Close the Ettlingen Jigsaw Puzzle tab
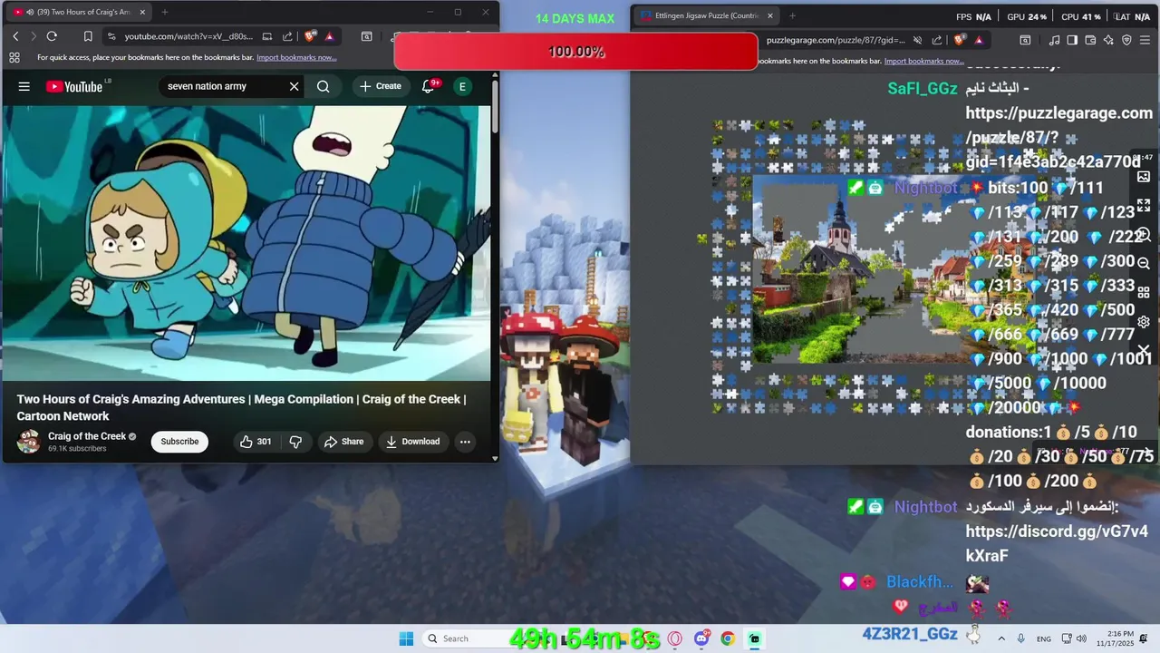 tap(770, 15)
